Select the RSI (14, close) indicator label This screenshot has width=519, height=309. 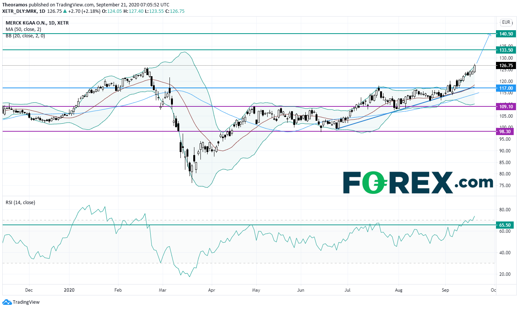20,203
